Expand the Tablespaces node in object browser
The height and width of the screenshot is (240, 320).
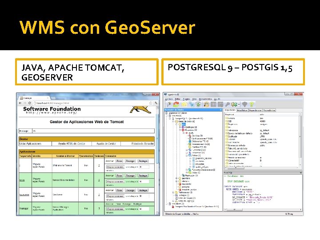click(x=173, y=192)
